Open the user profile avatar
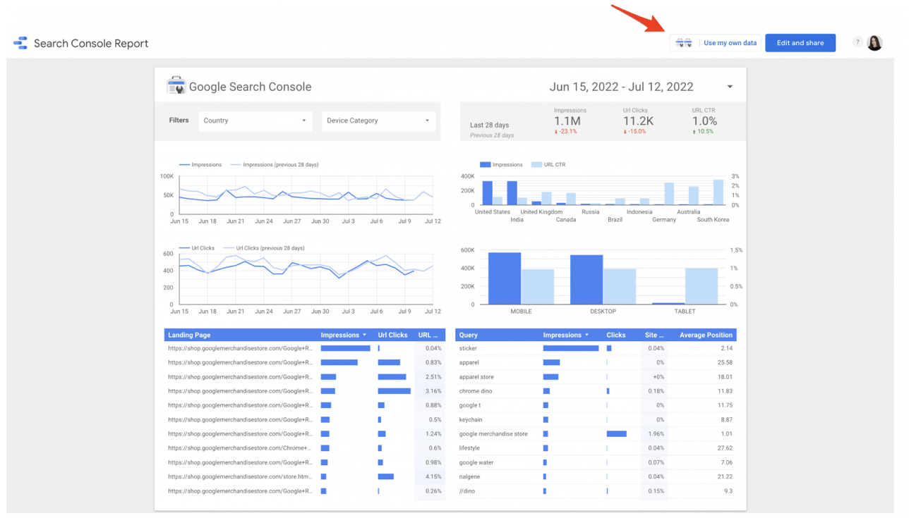 pos(874,43)
